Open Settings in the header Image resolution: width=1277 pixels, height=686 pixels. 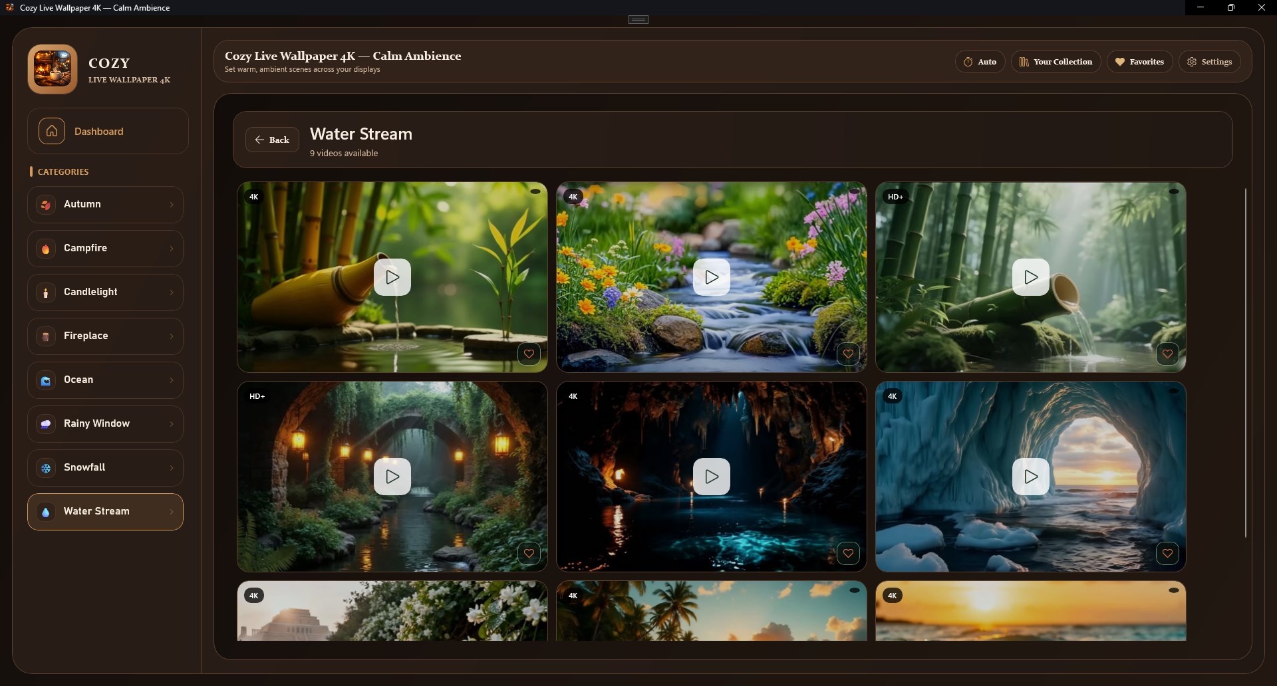pyautogui.click(x=1209, y=62)
